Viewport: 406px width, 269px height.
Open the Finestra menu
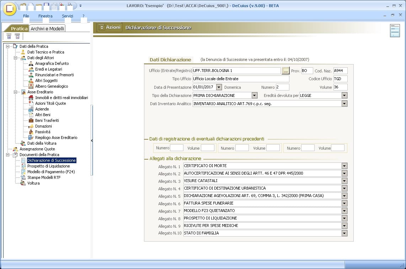click(x=45, y=16)
